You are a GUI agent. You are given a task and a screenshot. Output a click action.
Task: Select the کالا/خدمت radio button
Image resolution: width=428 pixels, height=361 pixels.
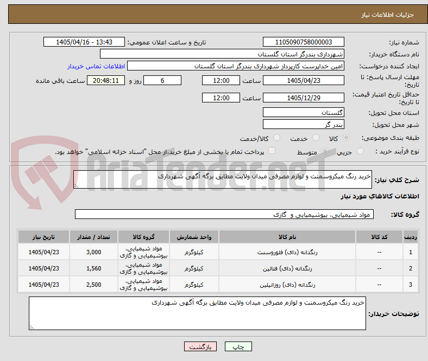(x=276, y=138)
